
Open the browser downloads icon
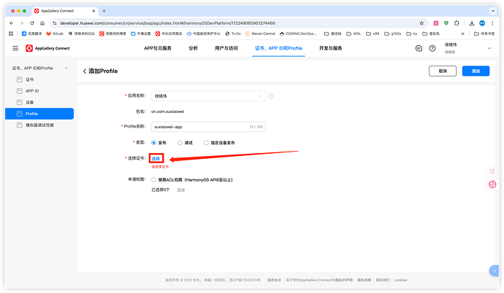472,23
